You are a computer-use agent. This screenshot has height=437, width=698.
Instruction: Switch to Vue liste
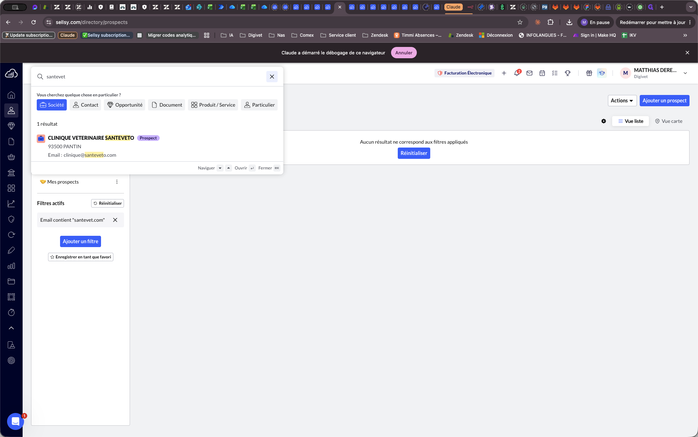631,121
